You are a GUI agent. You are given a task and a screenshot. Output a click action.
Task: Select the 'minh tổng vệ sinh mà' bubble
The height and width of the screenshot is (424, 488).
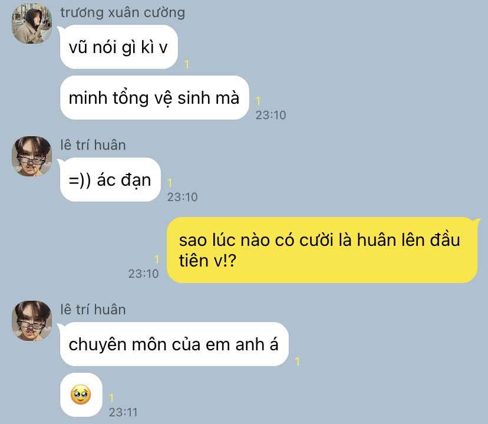coord(154,98)
